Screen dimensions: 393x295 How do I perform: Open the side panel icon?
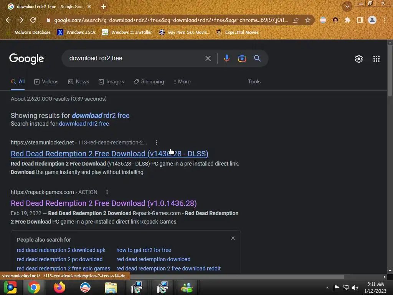click(x=360, y=20)
